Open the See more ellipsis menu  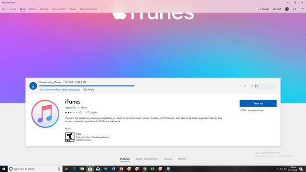point(302,9)
